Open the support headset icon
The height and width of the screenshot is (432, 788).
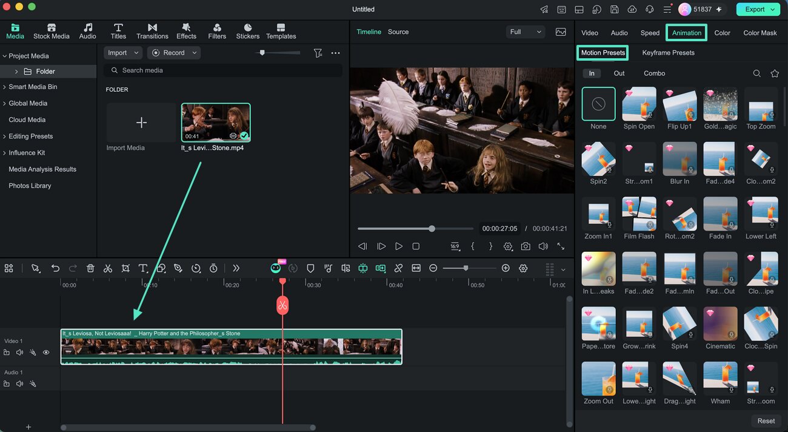click(x=650, y=9)
